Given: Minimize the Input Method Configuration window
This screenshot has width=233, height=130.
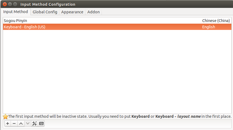Looking at the screenshot, I should tap(10, 4).
